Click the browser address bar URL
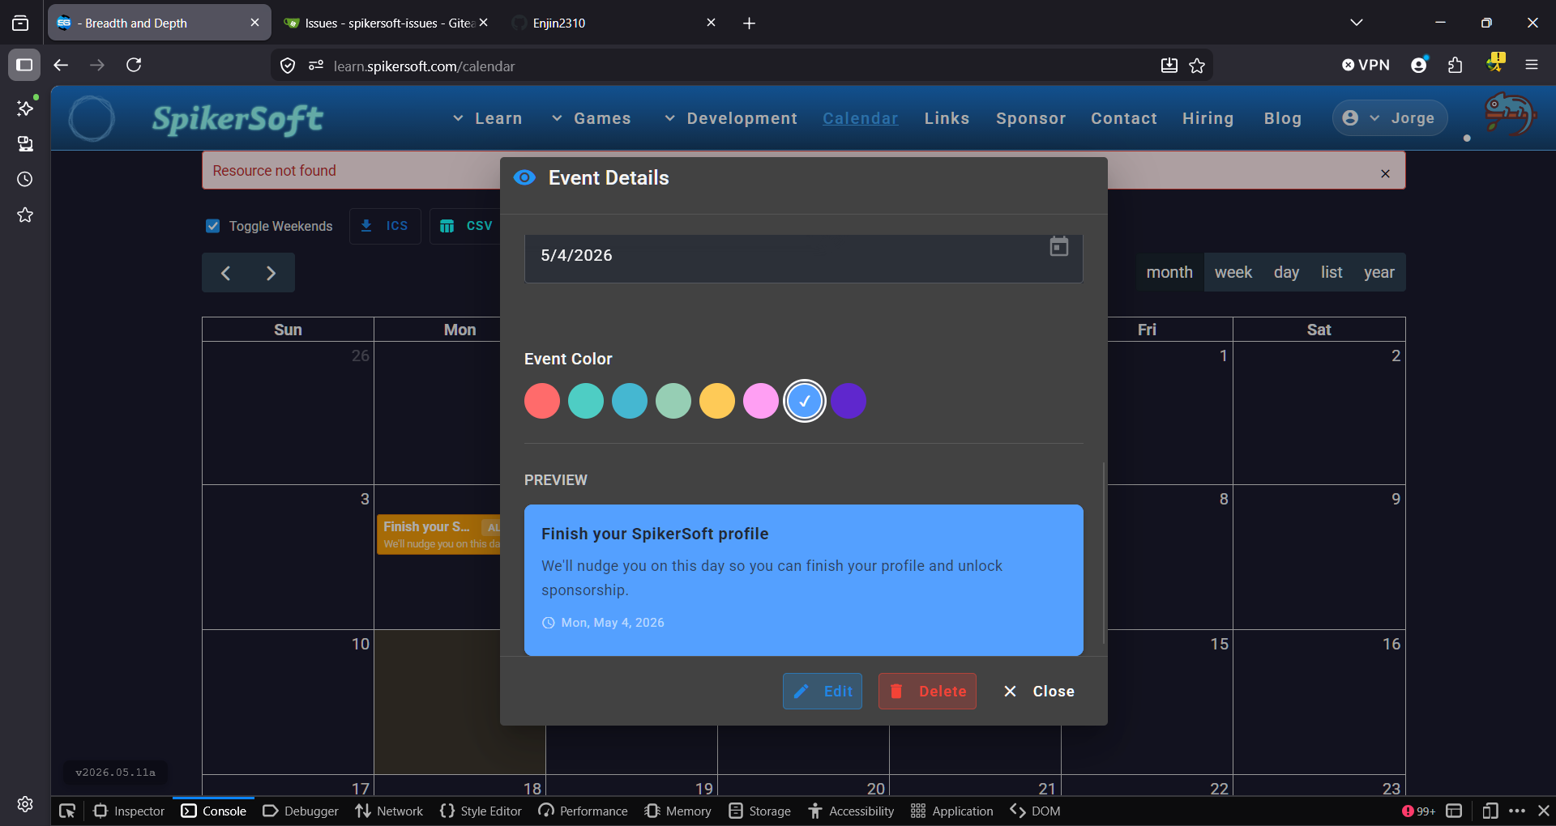The width and height of the screenshot is (1556, 826). 424,66
